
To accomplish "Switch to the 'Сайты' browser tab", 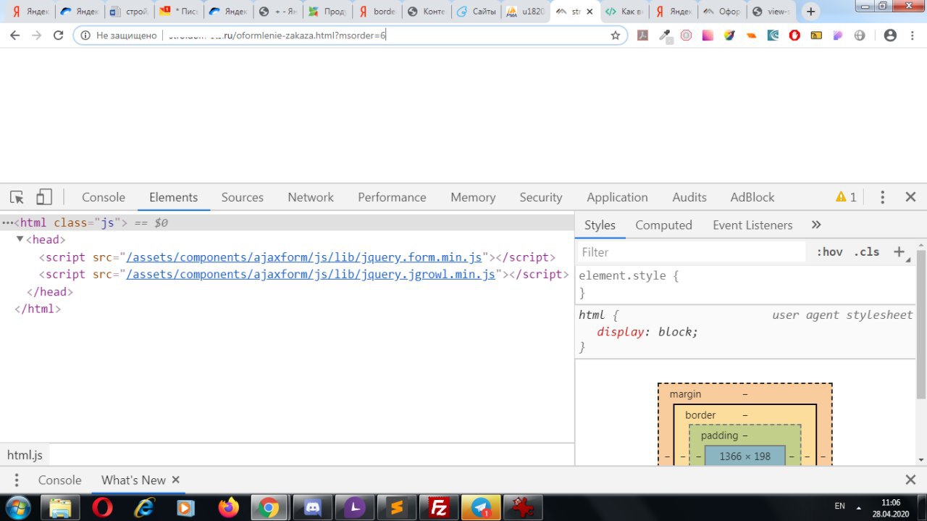I will pyautogui.click(x=477, y=12).
